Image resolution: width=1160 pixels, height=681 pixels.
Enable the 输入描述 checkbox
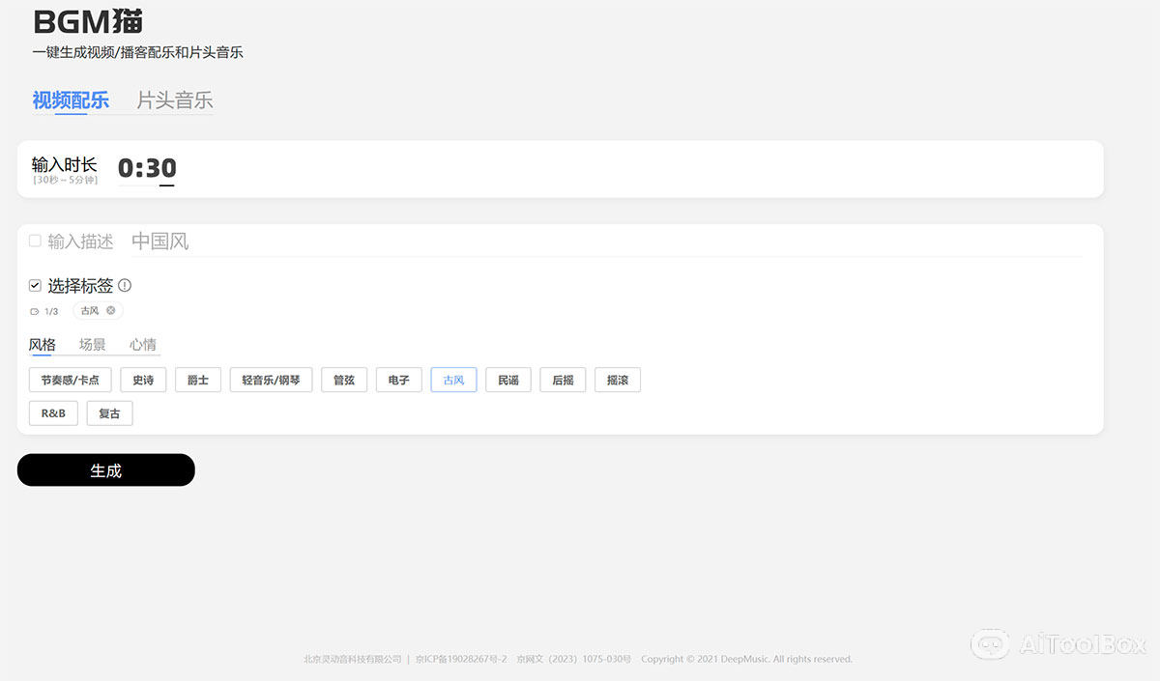point(35,241)
